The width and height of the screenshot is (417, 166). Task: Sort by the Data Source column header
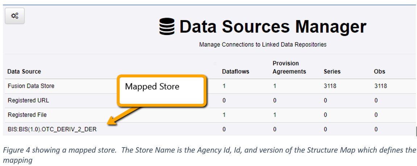pyautogui.click(x=24, y=72)
